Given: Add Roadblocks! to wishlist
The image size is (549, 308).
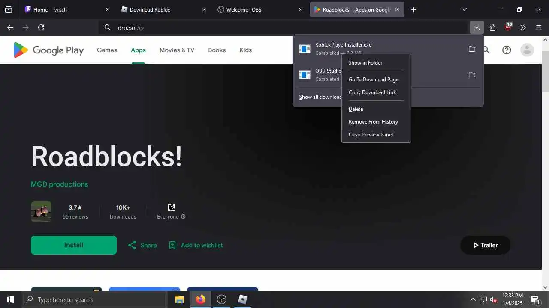Looking at the screenshot, I should tap(196, 245).
